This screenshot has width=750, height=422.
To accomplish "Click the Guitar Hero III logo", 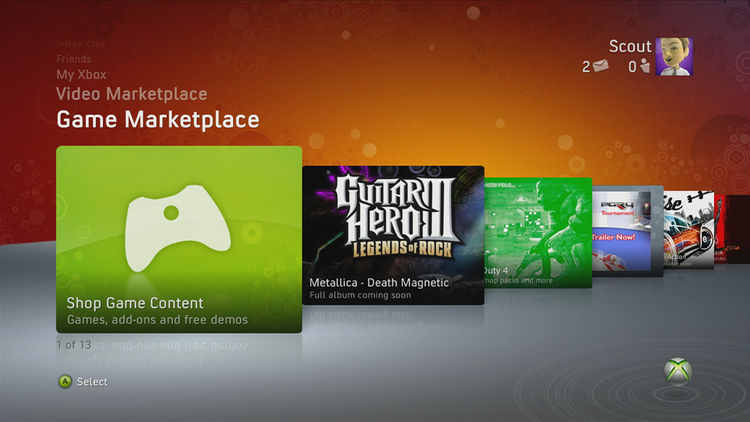I will 395,215.
